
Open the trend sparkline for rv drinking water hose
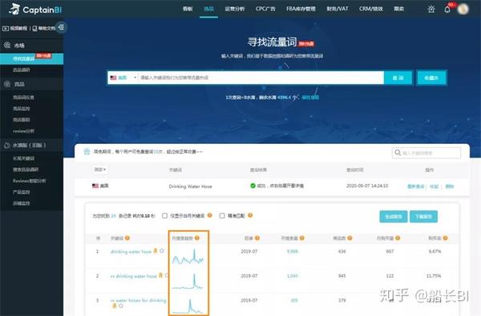tap(188, 281)
